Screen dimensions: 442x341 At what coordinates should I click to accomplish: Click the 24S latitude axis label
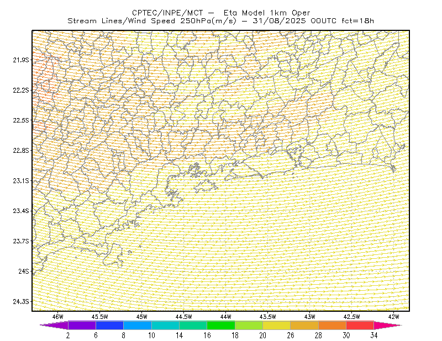click(24, 271)
